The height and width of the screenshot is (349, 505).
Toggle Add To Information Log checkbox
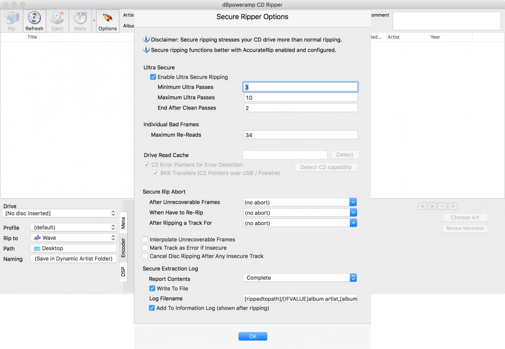pos(151,308)
